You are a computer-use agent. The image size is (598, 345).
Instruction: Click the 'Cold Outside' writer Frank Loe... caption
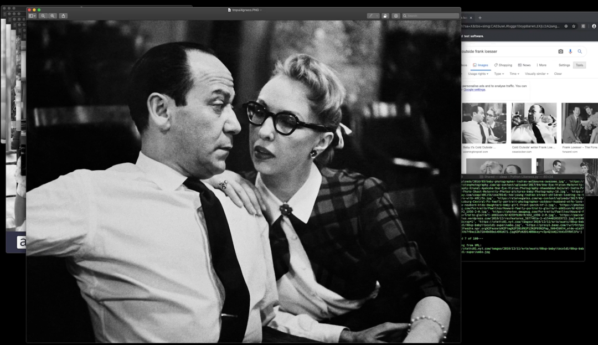533,147
